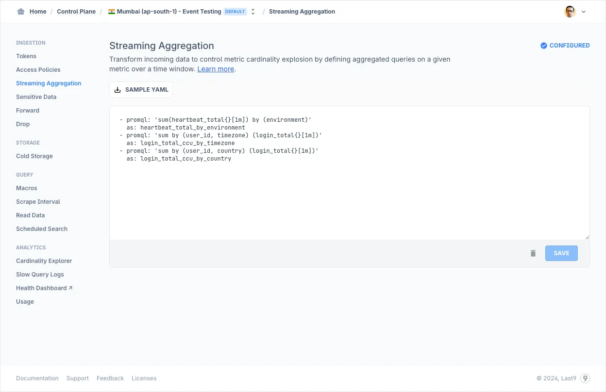Click the Last9 logo icon in footer
This screenshot has width=606, height=392.
click(x=585, y=378)
